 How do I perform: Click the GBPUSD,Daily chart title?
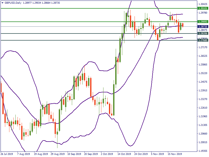(14, 3)
